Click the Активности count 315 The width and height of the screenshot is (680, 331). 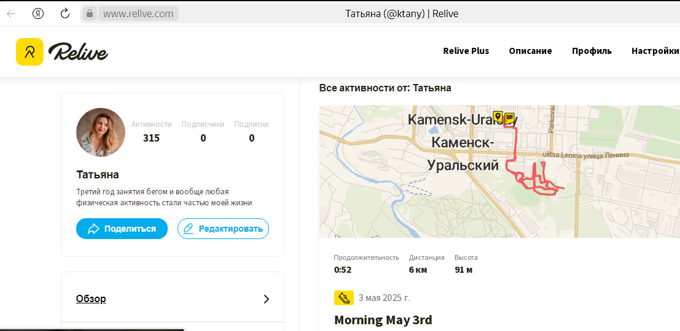151,139
